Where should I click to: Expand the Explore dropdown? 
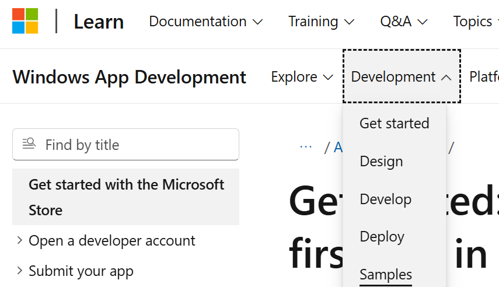[302, 77]
